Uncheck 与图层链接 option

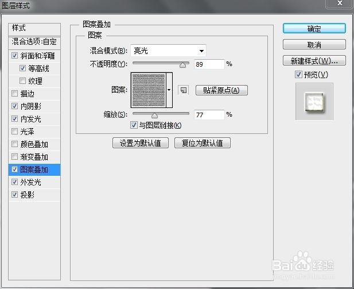134,125
